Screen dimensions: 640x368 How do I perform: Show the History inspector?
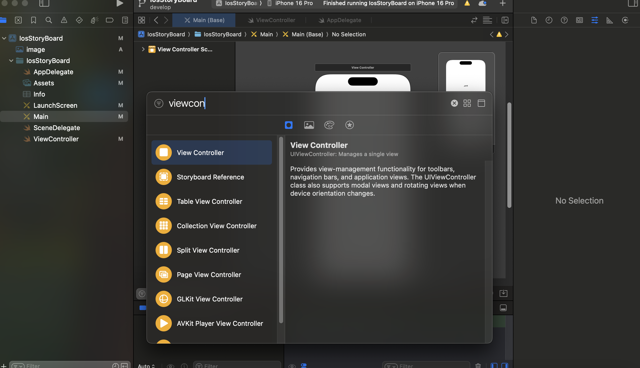tap(549, 20)
